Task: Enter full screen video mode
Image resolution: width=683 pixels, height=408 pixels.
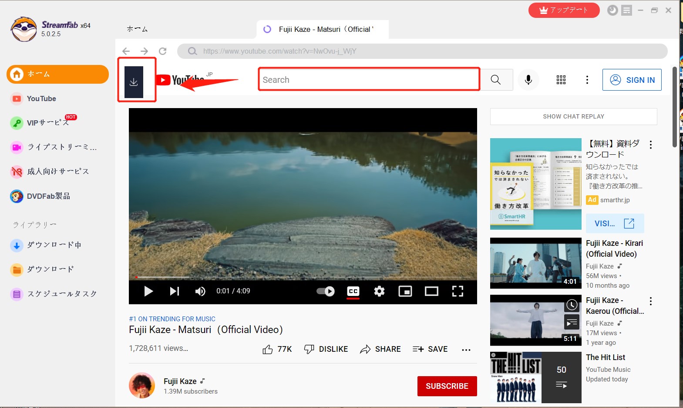Action: click(x=458, y=291)
